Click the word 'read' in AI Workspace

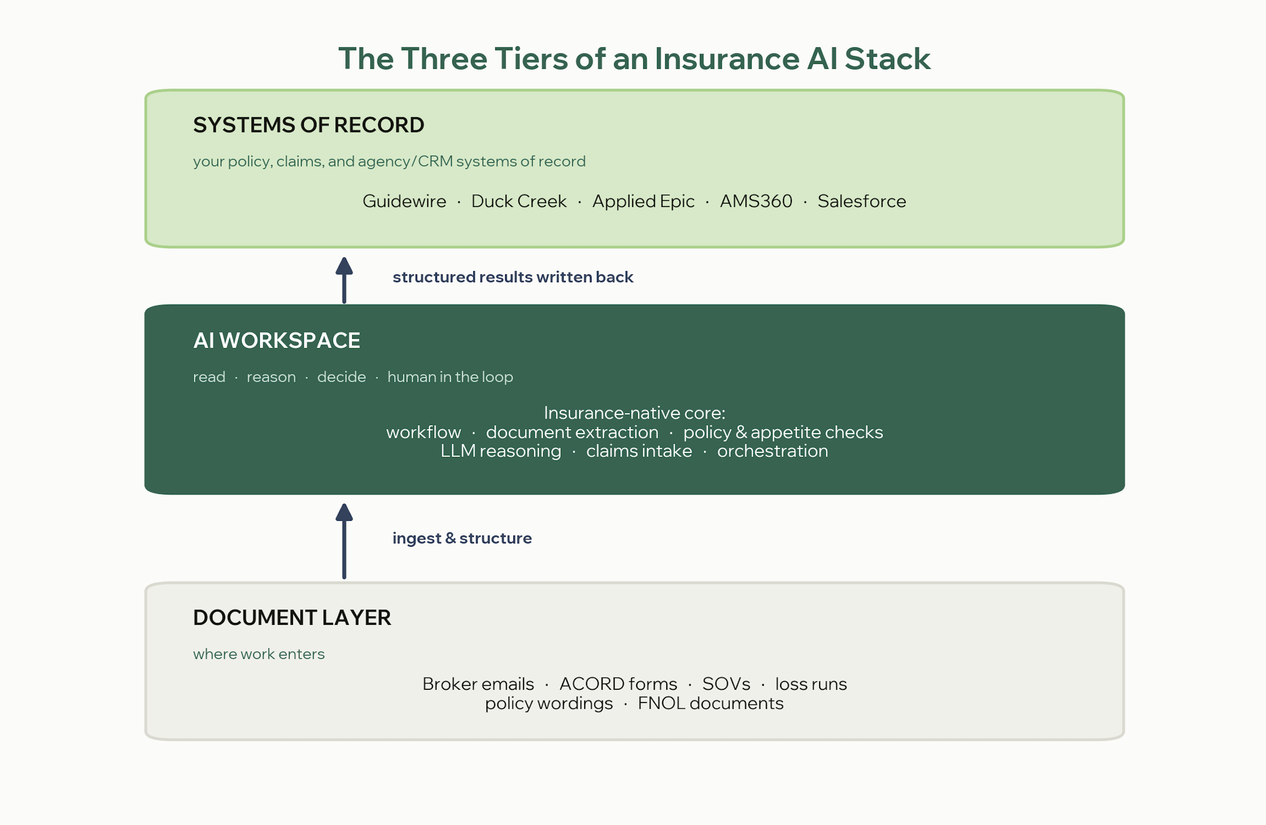(209, 377)
